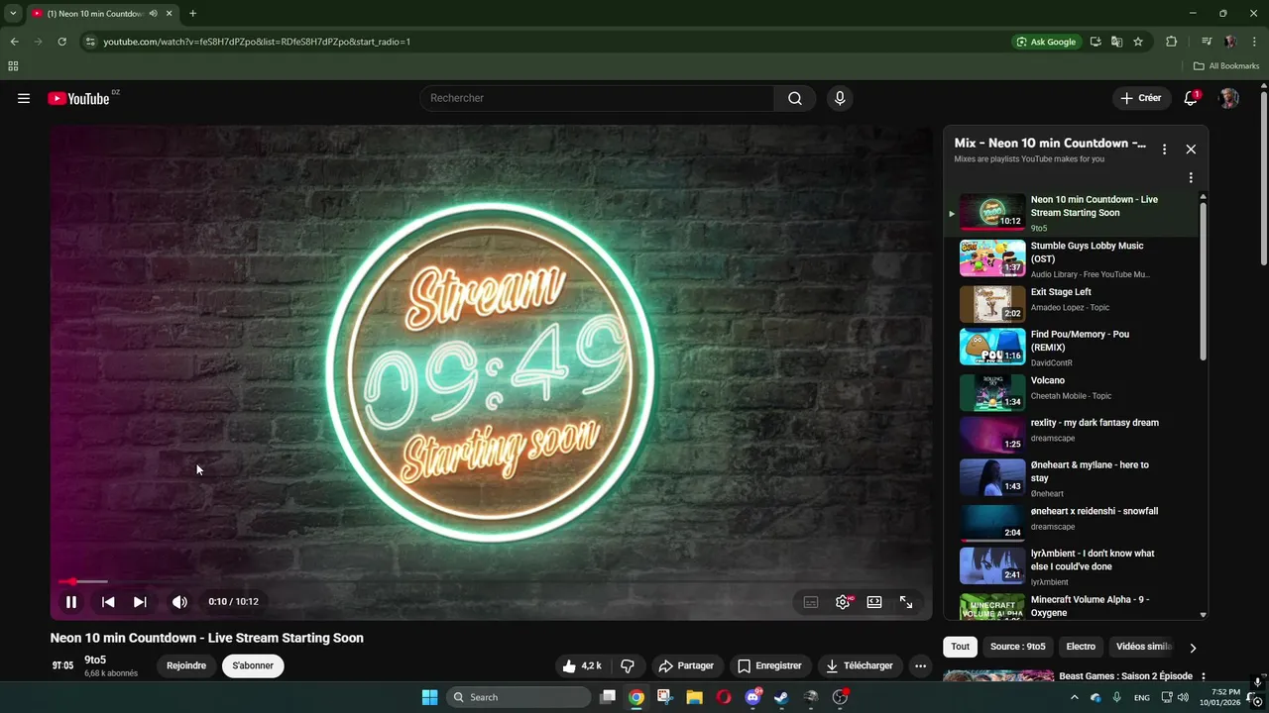Select the Source : 9to5 chip
Viewport: 1269px width, 713px height.
[x=1017, y=647]
